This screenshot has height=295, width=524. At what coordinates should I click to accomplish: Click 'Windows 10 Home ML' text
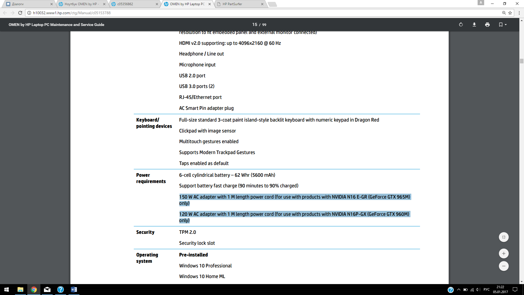(202, 276)
